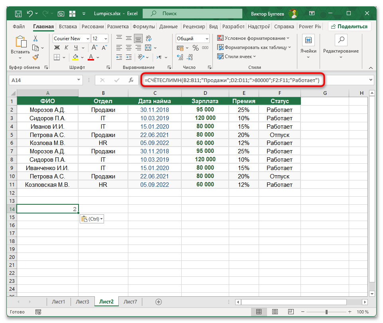Image resolution: width=383 pixels, height=323 pixels.
Task: Open the font size dropdown
Action: point(106,39)
